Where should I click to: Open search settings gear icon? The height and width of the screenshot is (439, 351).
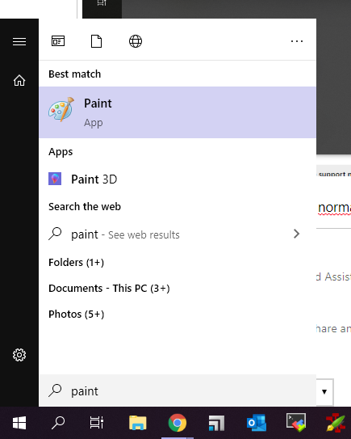[19, 355]
